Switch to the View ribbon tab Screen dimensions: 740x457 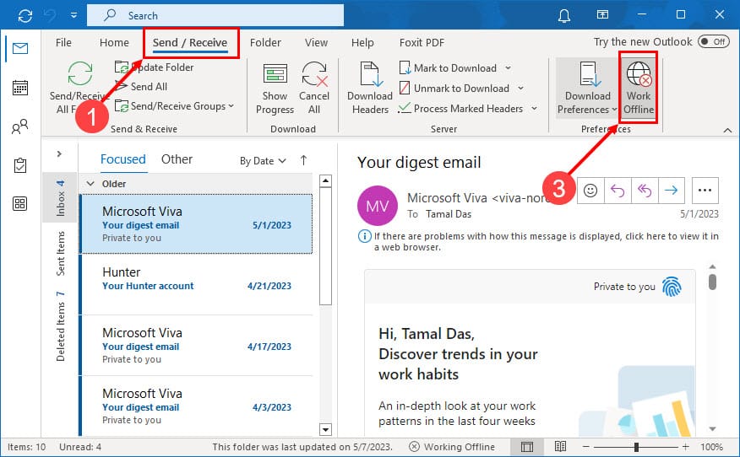pyautogui.click(x=316, y=42)
